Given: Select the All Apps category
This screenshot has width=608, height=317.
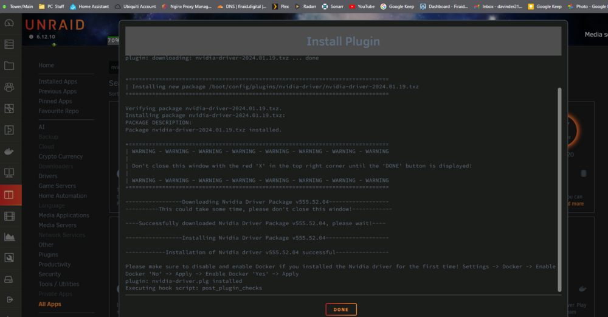Looking at the screenshot, I should click(50, 304).
